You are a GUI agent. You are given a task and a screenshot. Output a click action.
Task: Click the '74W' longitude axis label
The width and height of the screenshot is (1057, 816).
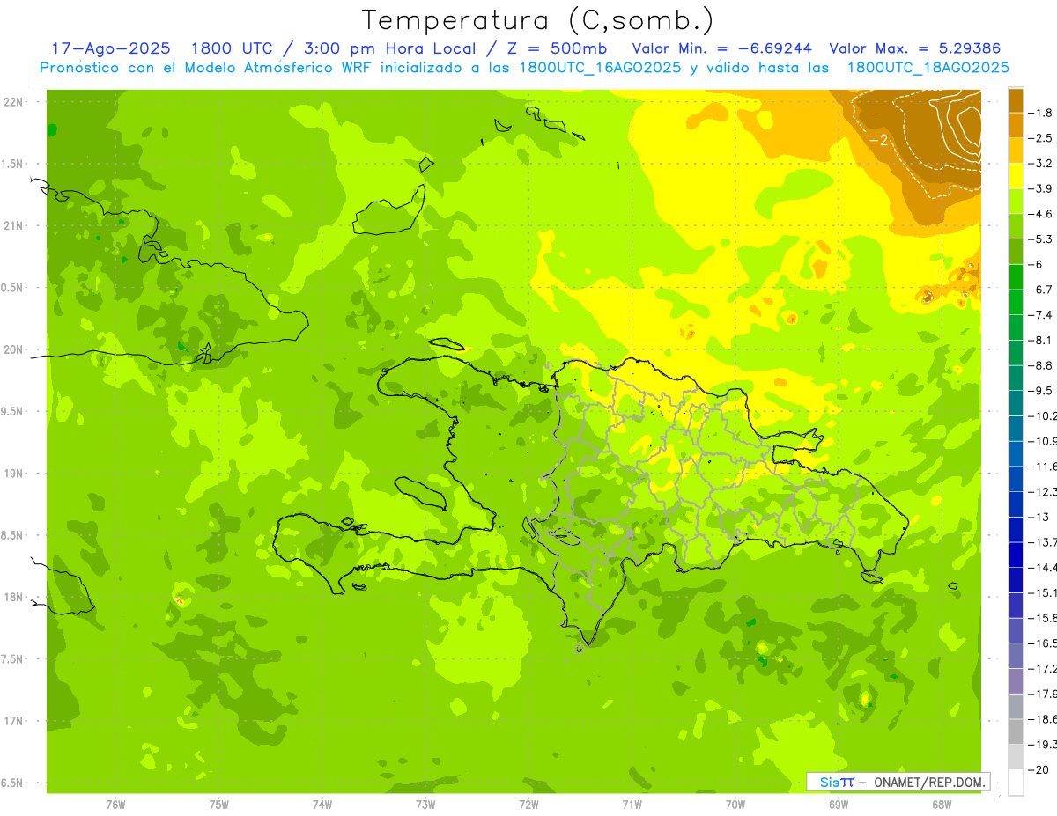point(322,805)
